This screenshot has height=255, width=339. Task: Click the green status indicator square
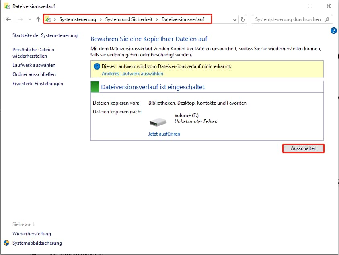click(95, 87)
